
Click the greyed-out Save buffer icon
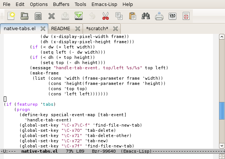tap(65, 16)
